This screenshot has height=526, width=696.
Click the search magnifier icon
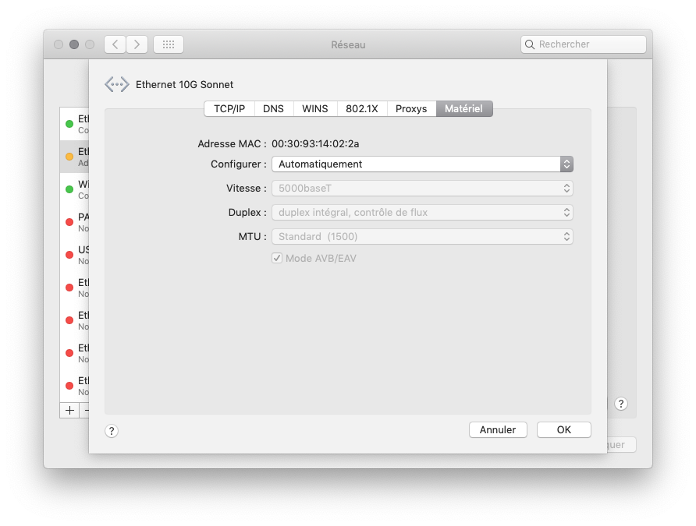click(x=530, y=44)
